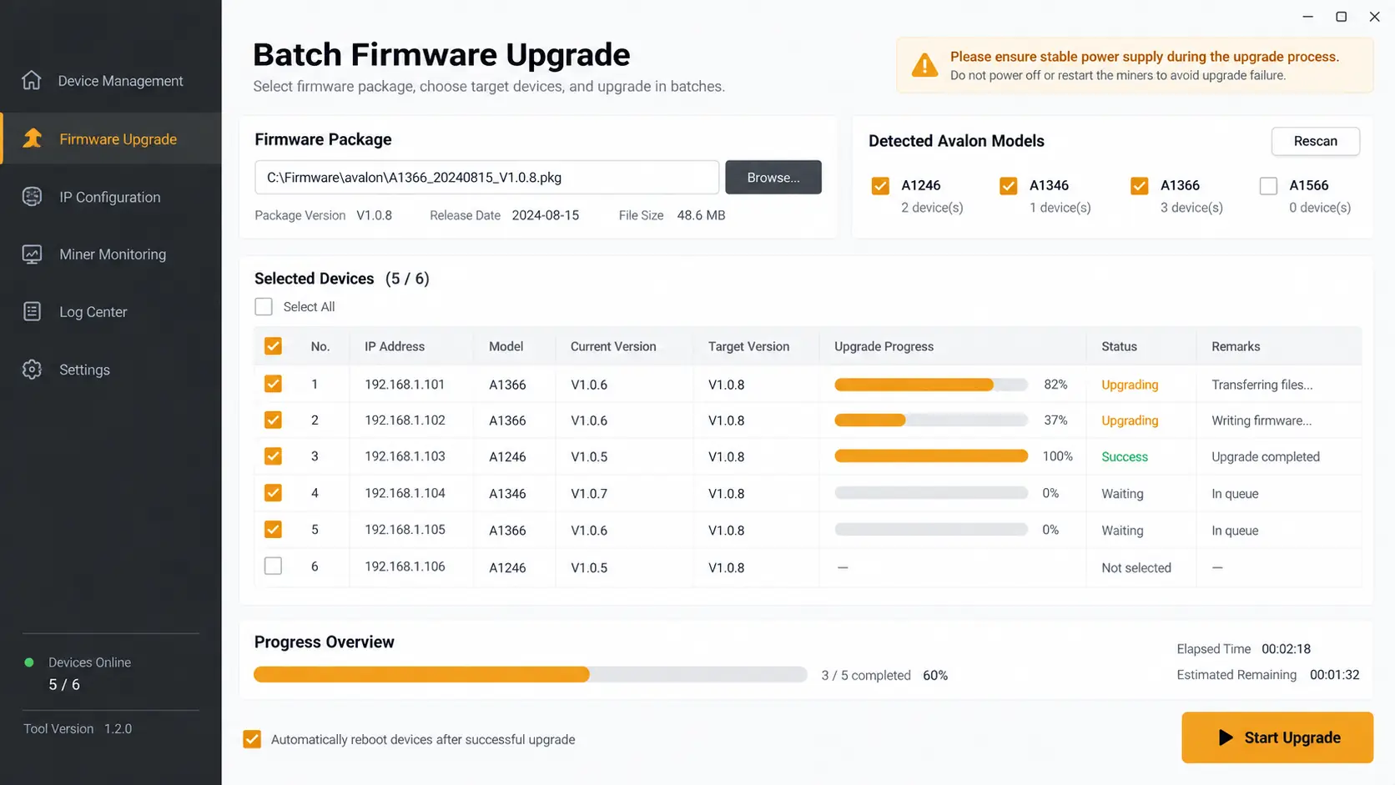Screen dimensions: 1395x785
Task: Click the firmware package path field
Action: coord(486,177)
